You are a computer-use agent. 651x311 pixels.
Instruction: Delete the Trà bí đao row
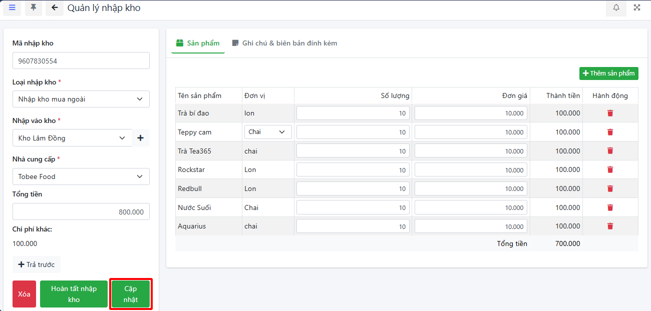[x=610, y=113]
